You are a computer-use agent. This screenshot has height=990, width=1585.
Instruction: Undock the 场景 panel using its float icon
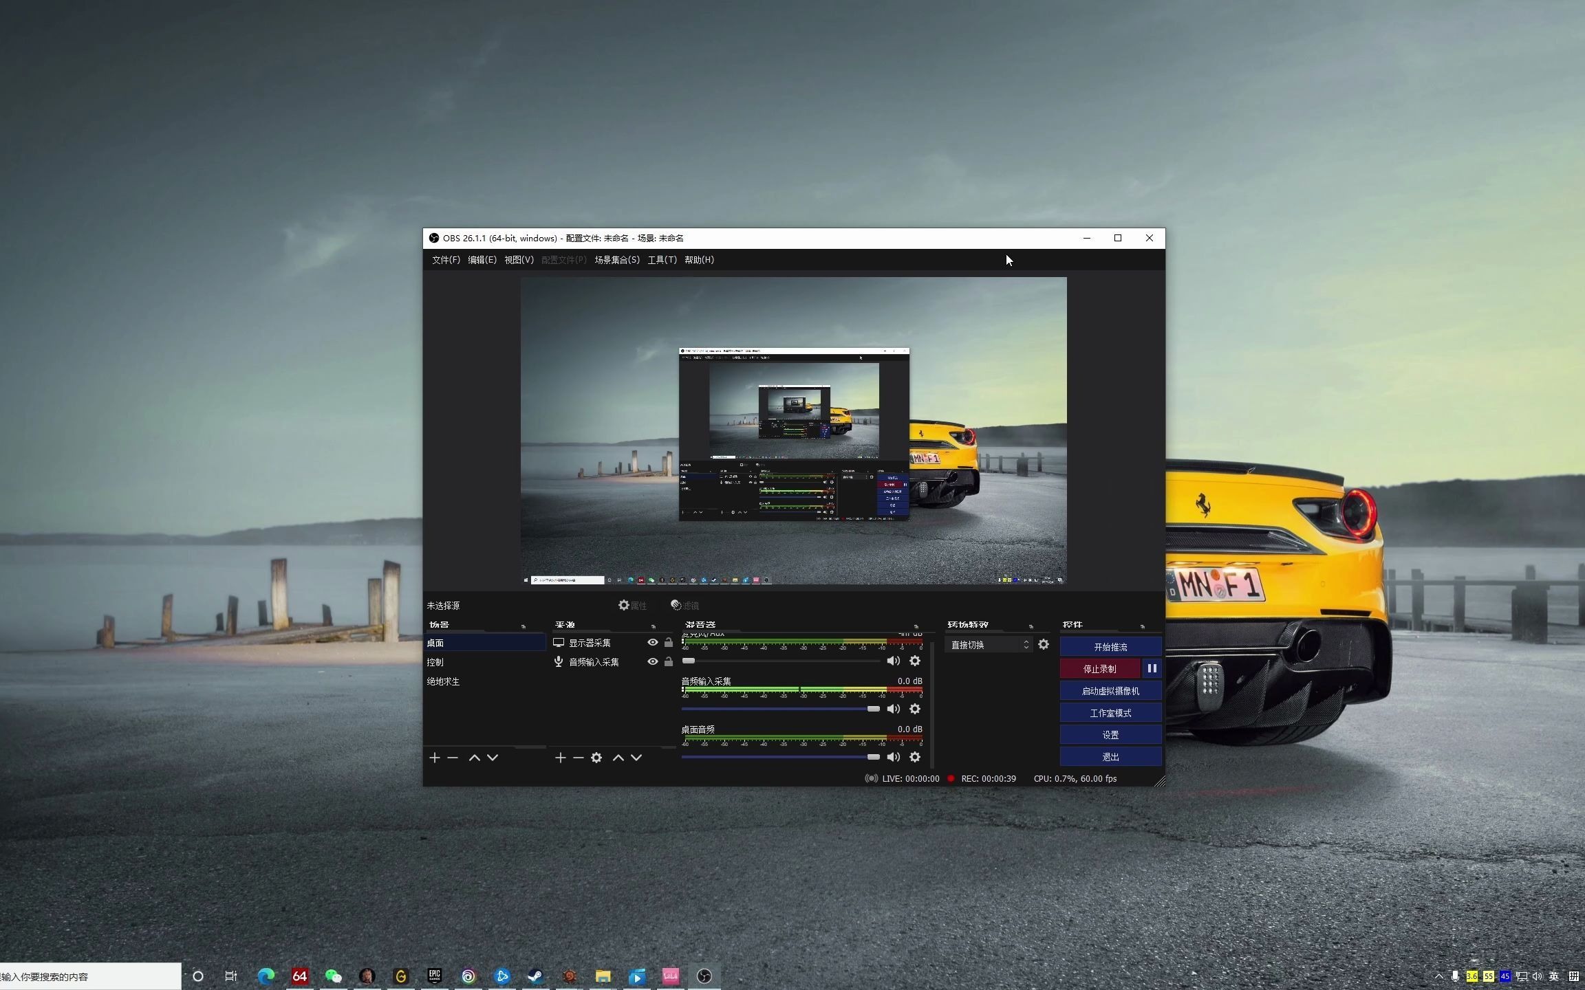(x=524, y=626)
